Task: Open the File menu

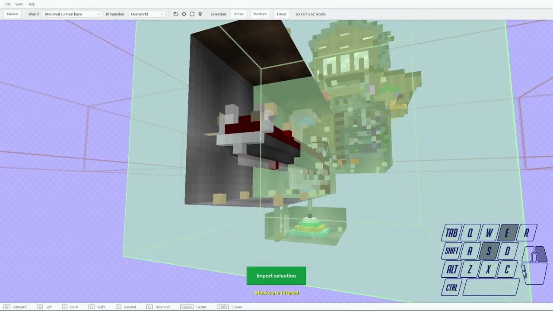Action: coord(8,4)
